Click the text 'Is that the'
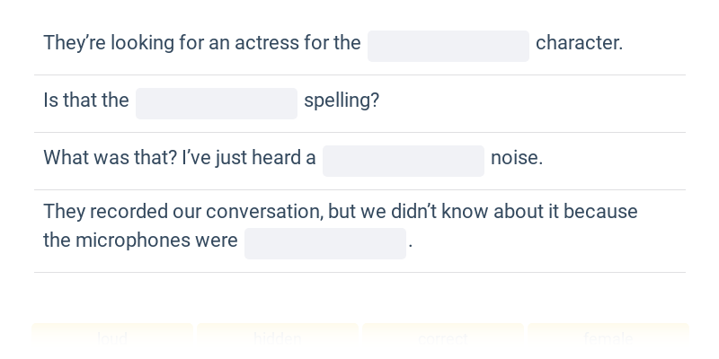 coord(86,101)
